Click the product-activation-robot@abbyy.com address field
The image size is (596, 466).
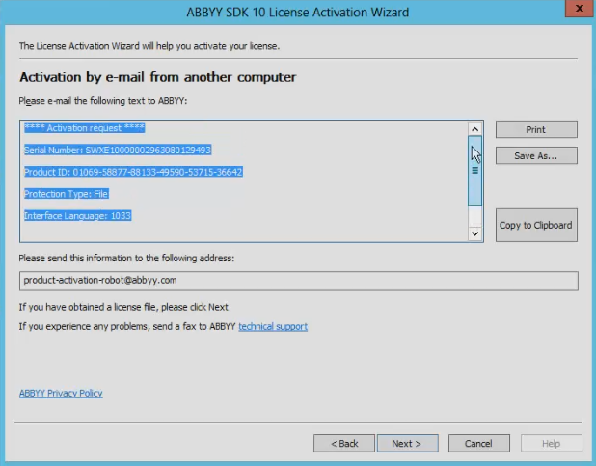pyautogui.click(x=298, y=280)
